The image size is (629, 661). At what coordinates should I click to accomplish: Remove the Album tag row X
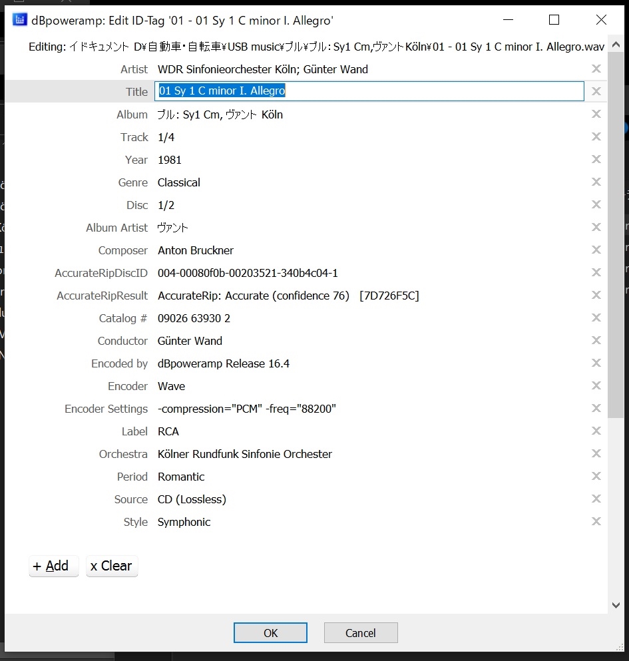(x=596, y=114)
